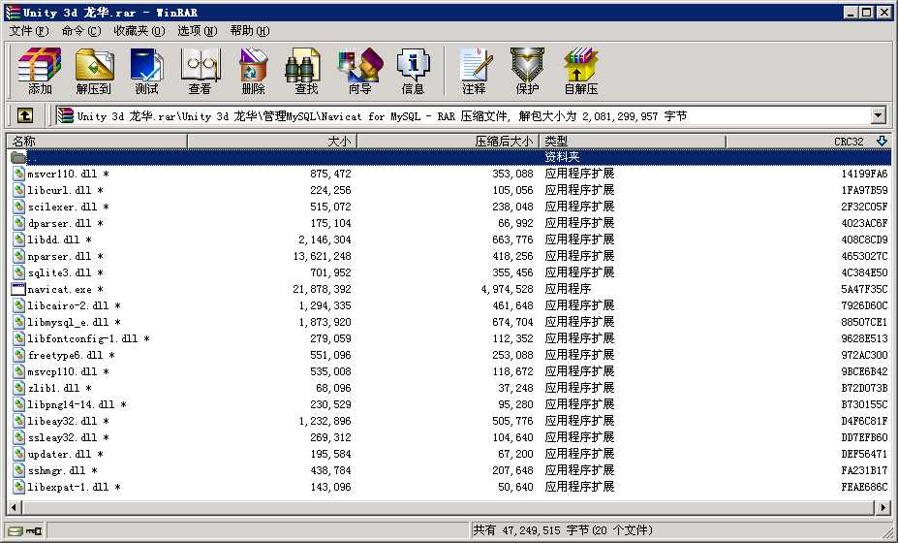Go up one folder level button

pos(24,115)
